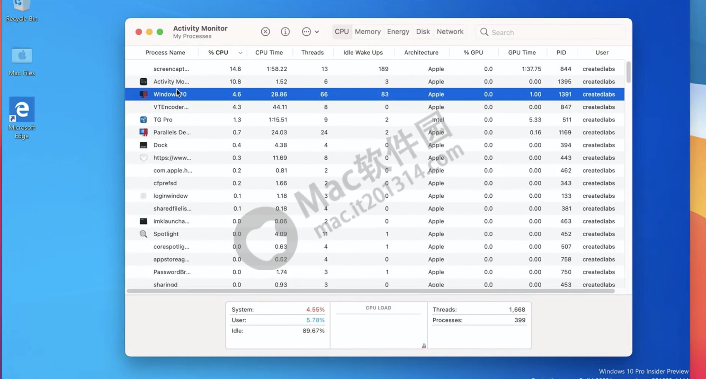
Task: Sort by Process Name column header
Action: 165,53
